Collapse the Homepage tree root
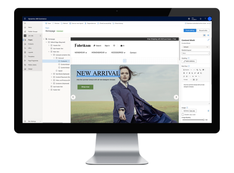Screen dimensions: 234x173 (x=44, y=39)
